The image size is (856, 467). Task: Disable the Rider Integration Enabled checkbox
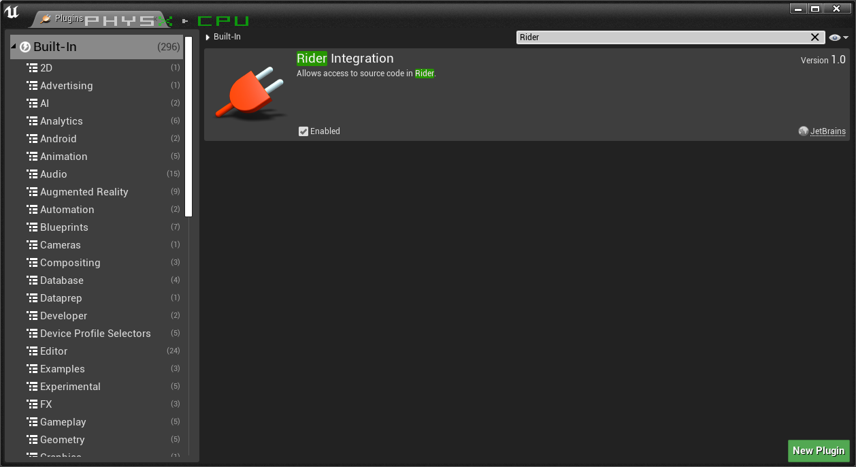pyautogui.click(x=303, y=131)
